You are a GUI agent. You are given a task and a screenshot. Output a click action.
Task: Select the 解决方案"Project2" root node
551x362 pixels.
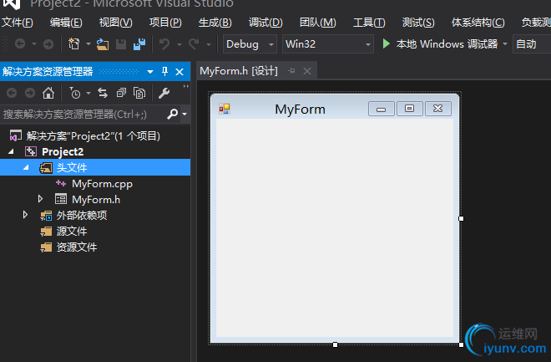[x=94, y=135]
